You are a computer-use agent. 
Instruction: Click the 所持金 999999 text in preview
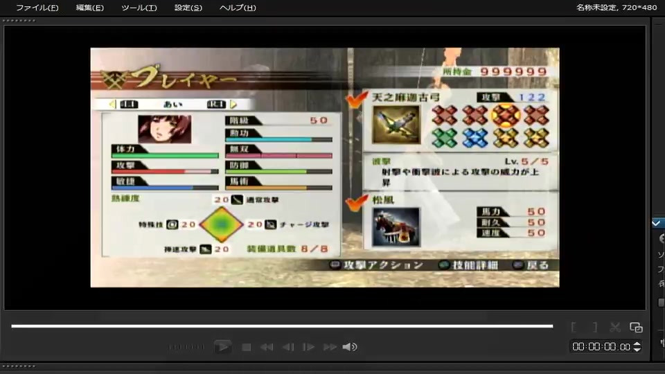(495, 71)
